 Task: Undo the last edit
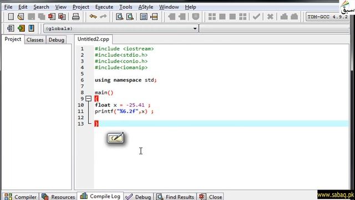pos(93,17)
